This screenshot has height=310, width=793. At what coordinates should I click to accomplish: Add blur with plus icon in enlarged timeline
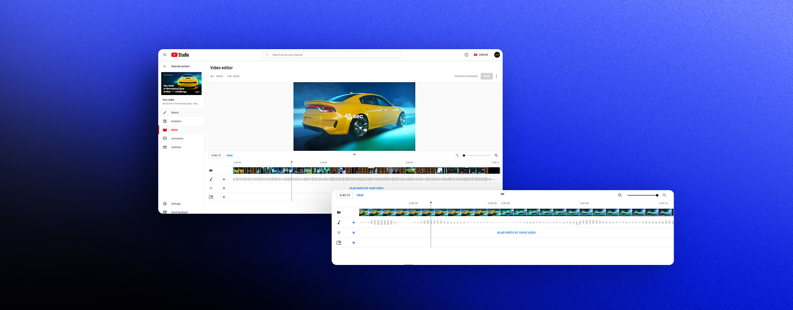click(354, 233)
